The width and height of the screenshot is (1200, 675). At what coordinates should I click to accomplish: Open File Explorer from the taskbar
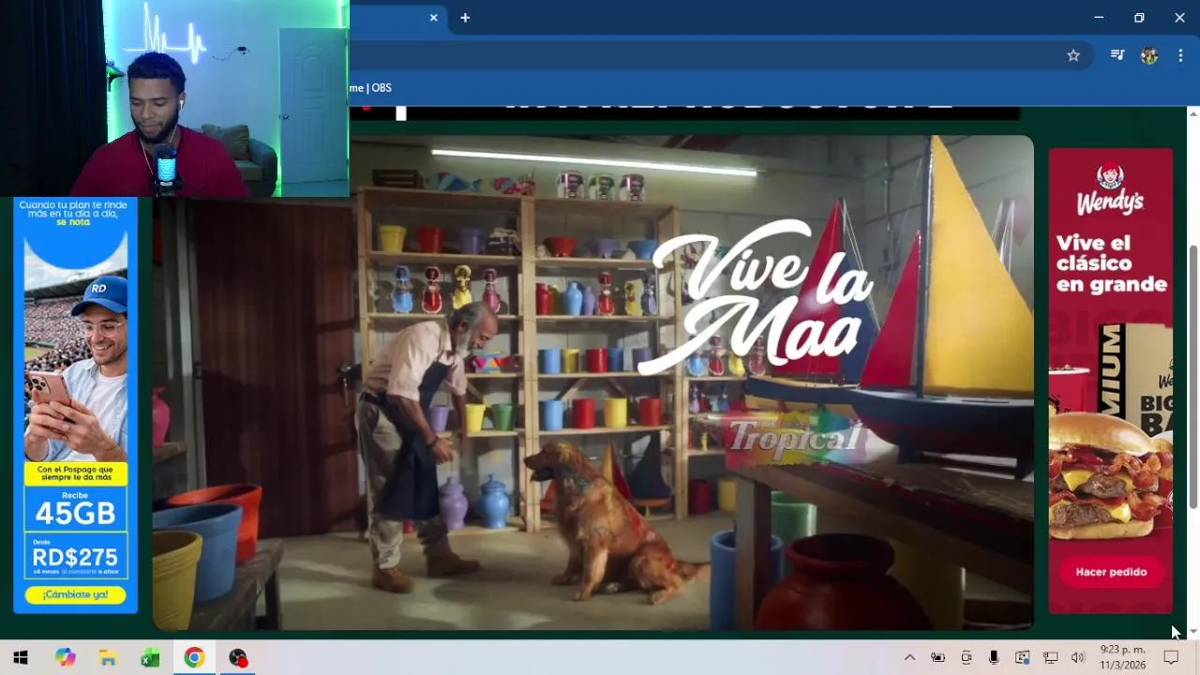coord(108,658)
